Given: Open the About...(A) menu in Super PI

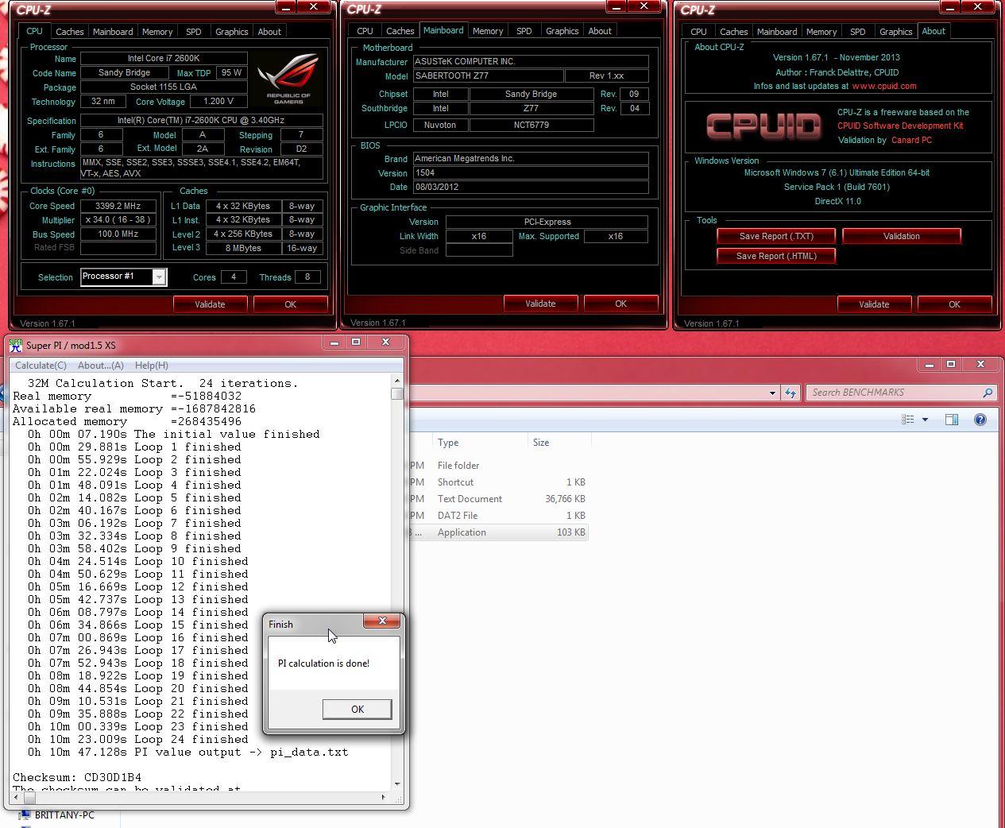Looking at the screenshot, I should pyautogui.click(x=100, y=366).
